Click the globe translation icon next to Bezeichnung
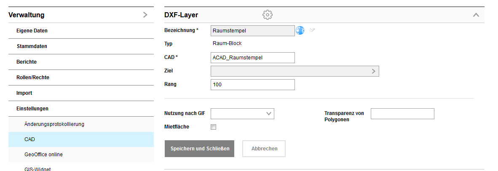498x171 pixels. pos(300,30)
